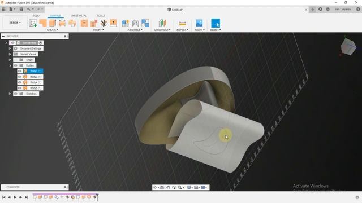Open the Create dropdown menu
362x203 pixels.
coord(53,30)
